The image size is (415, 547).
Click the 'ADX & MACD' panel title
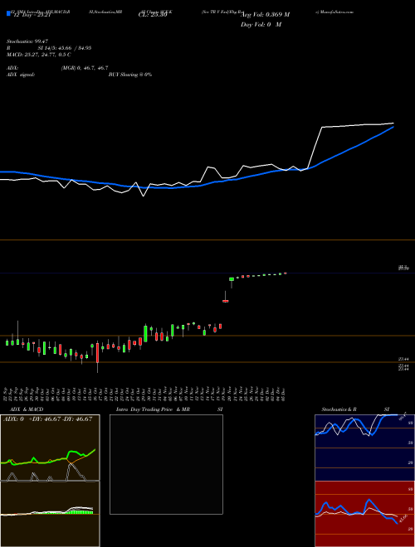(27, 409)
